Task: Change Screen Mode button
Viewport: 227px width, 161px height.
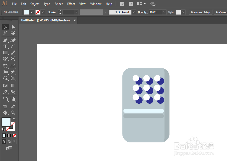Action: click(x=9, y=148)
